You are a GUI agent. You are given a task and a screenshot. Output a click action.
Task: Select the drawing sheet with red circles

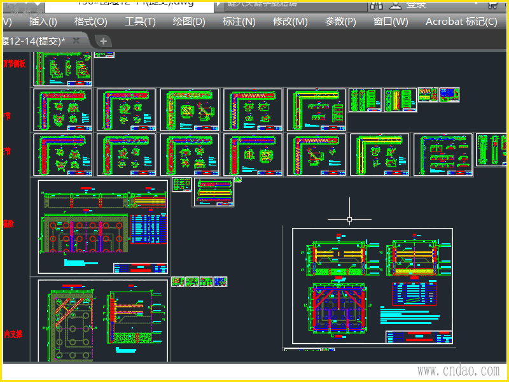(x=103, y=226)
